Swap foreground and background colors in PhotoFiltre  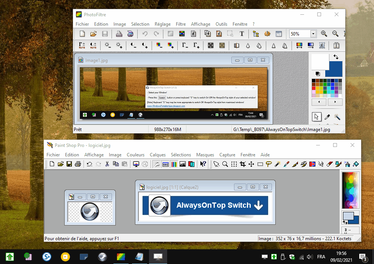pos(336,57)
